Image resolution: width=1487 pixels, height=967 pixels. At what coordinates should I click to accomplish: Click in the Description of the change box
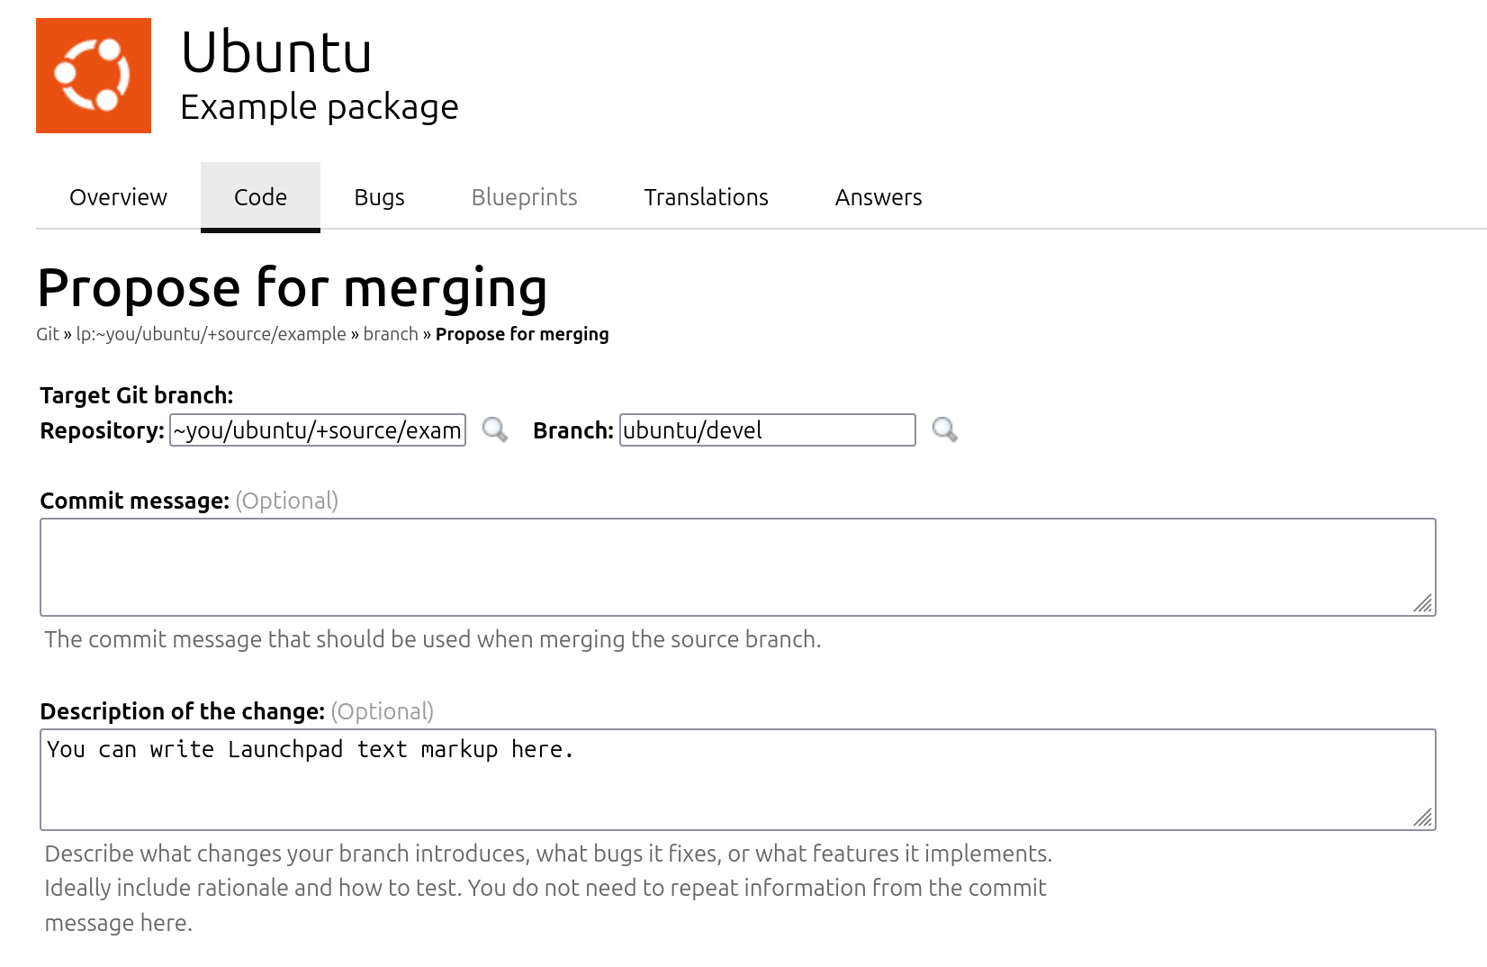pos(738,780)
